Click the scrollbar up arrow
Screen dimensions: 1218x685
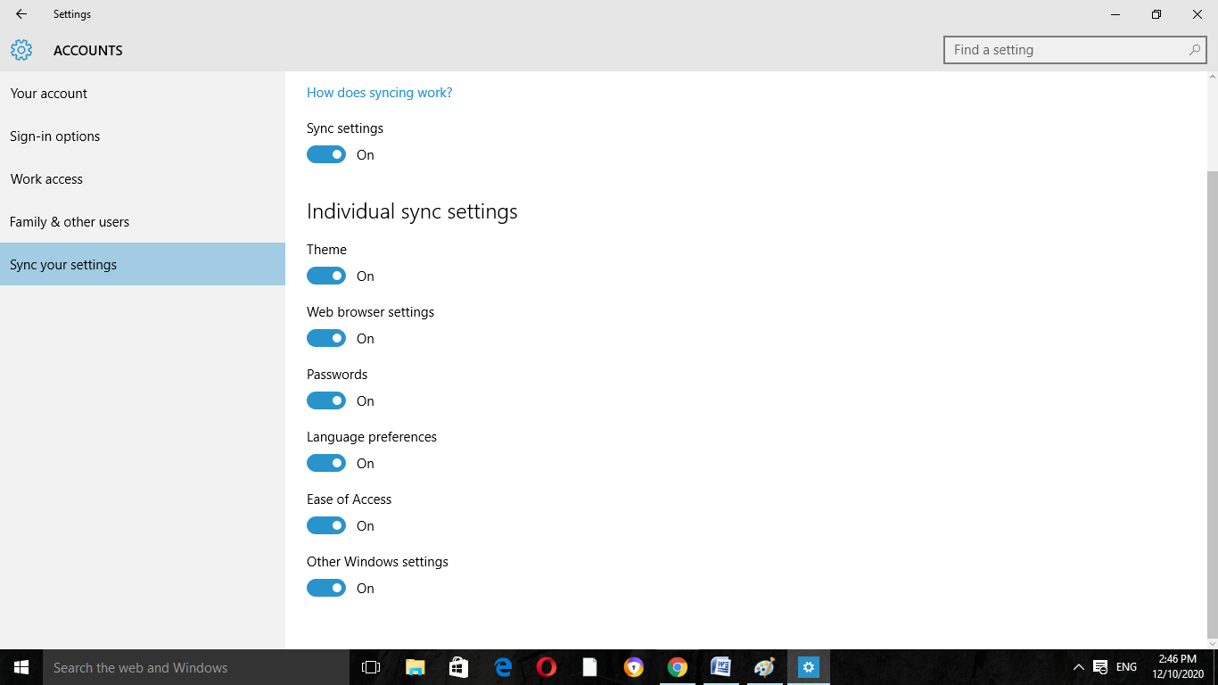pos(1212,78)
